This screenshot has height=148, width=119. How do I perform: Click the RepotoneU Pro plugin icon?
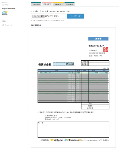(5, 13)
